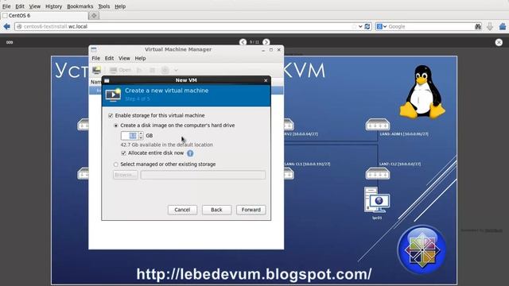The width and height of the screenshot is (509, 286).
Task: Click the Pause toolbar icon
Action: pyautogui.click(x=152, y=70)
